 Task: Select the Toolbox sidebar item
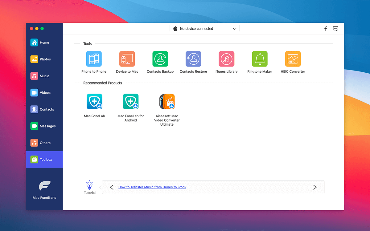point(44,160)
